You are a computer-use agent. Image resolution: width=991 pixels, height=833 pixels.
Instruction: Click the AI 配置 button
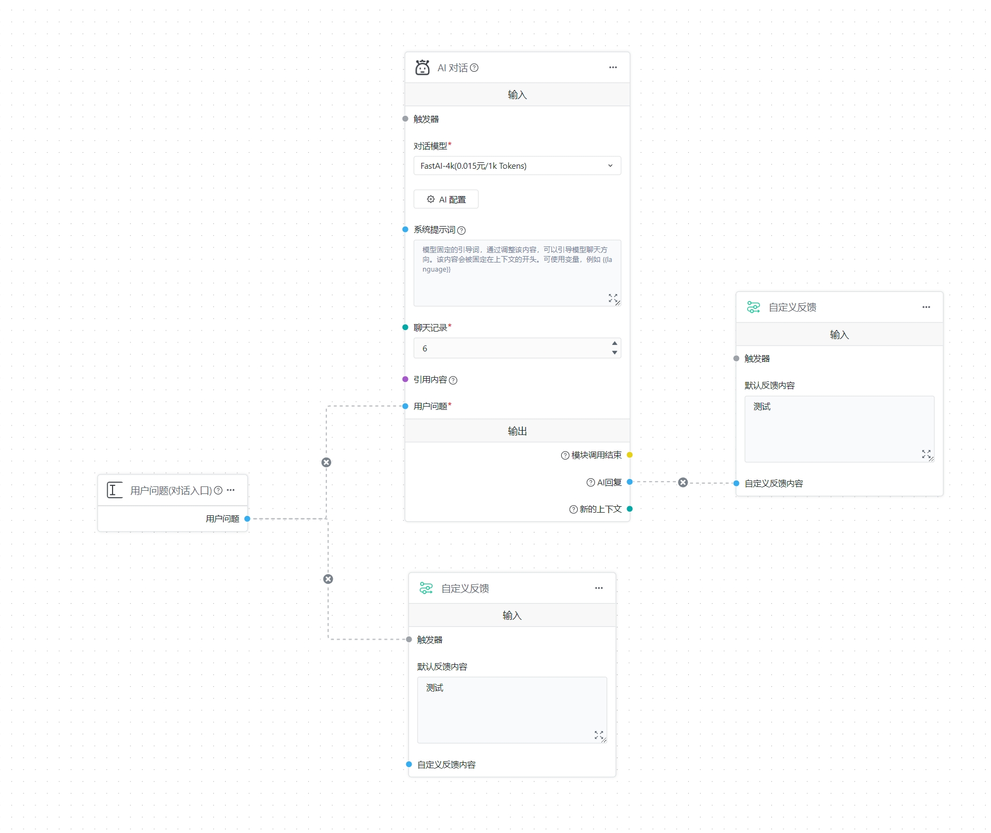coord(446,199)
